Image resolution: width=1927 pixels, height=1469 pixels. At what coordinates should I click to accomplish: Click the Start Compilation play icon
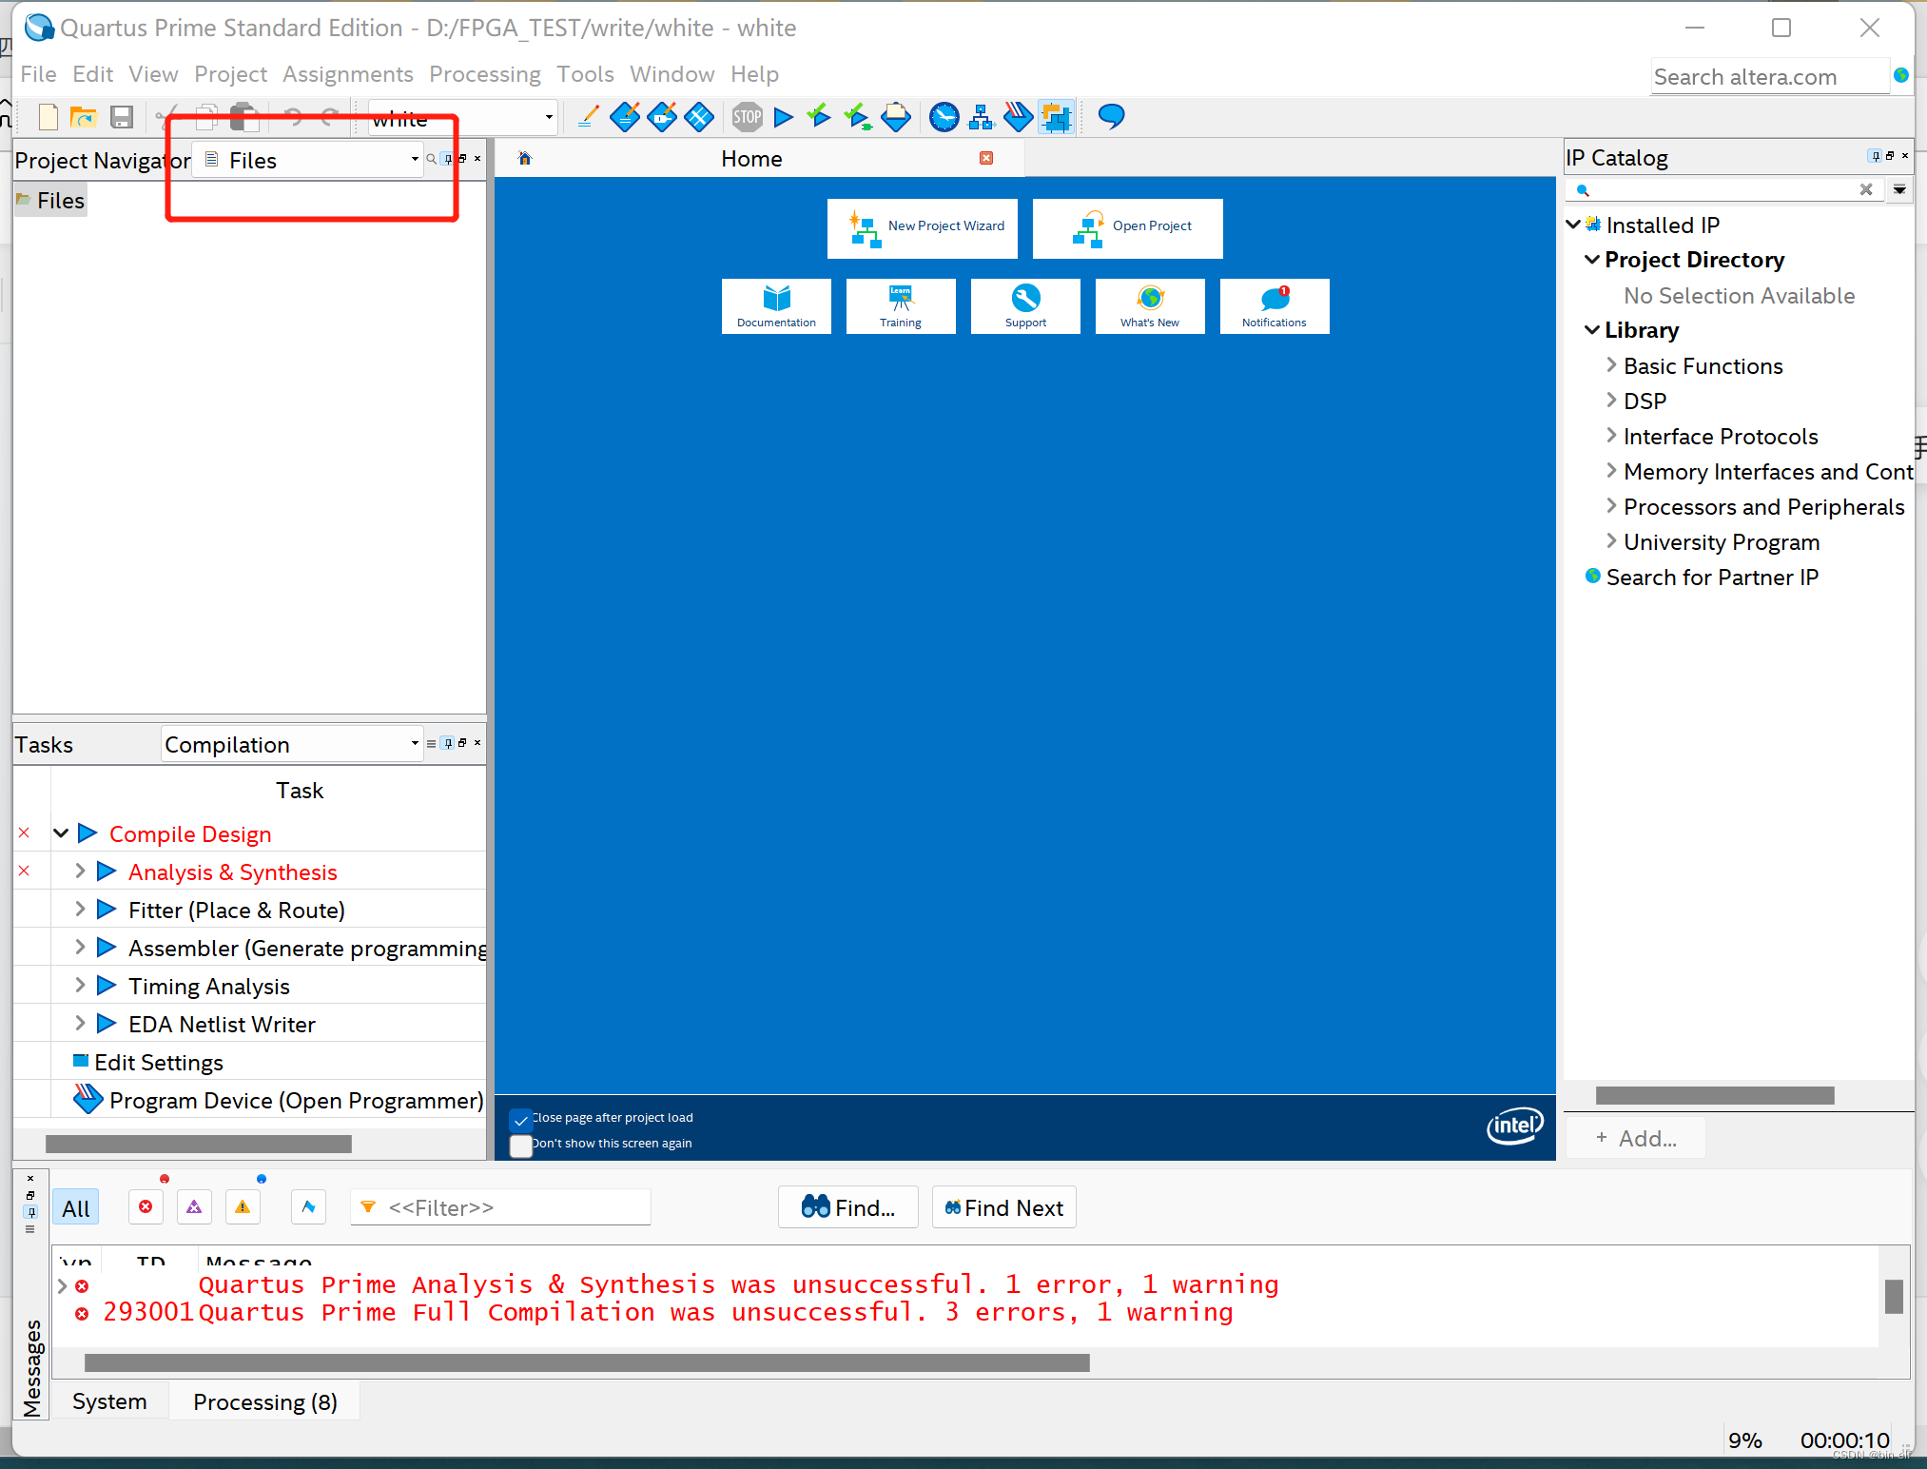pyautogui.click(x=783, y=117)
